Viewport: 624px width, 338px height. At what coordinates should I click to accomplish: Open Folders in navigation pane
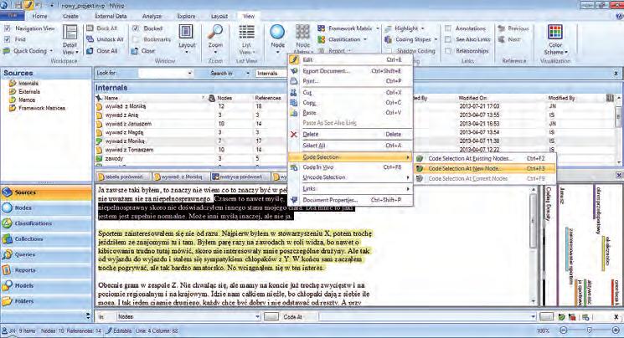[46, 301]
